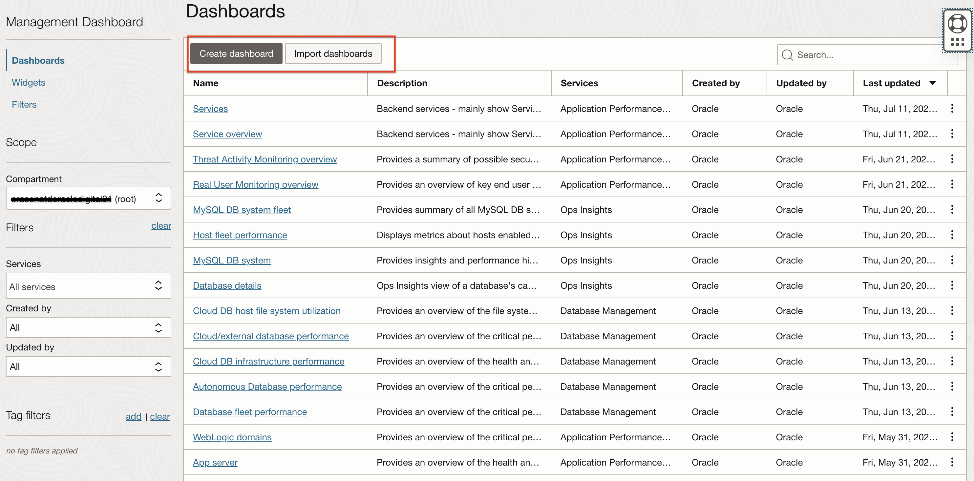Open the actions menu for MySQL DB system fleet
Image resolution: width=974 pixels, height=481 pixels.
952,209
